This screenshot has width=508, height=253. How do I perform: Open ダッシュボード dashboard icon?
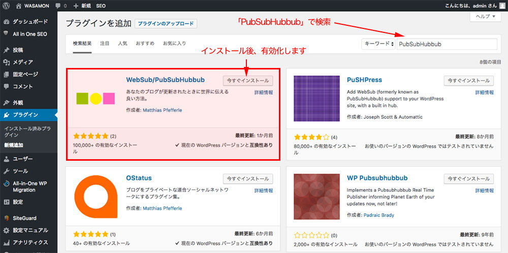[6, 22]
